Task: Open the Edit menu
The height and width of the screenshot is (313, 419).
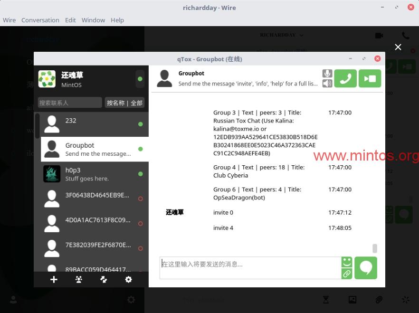Action: click(x=70, y=20)
